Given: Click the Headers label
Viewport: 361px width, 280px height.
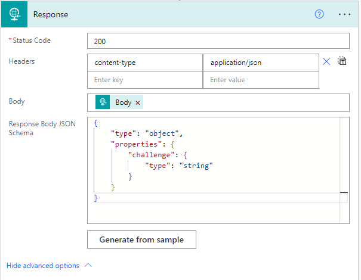Looking at the screenshot, I should pyautogui.click(x=22, y=61).
